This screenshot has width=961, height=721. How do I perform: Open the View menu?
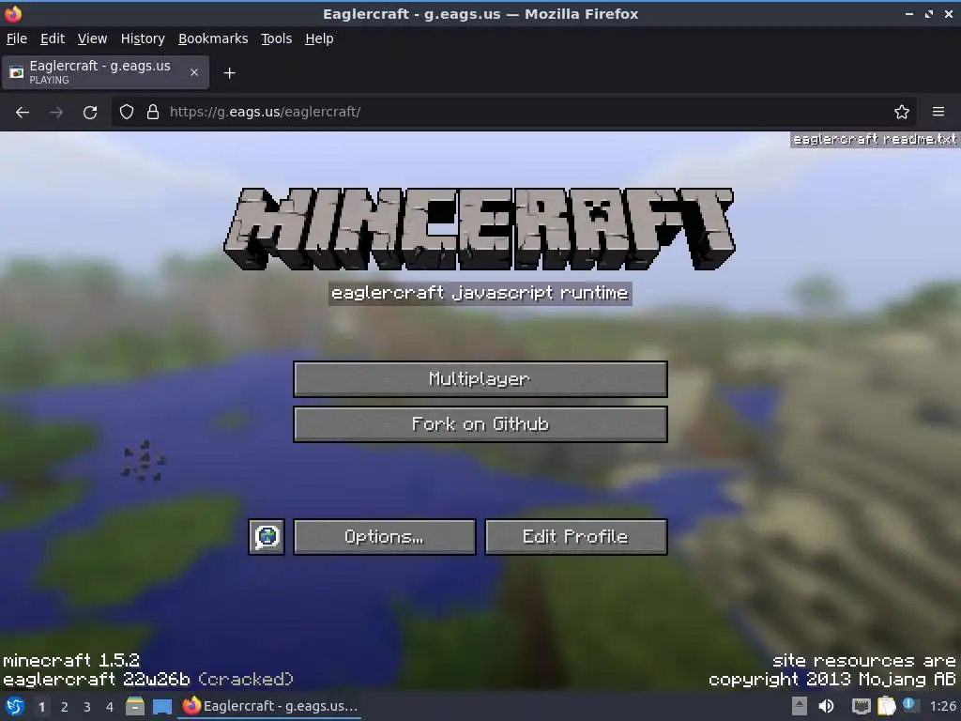93,38
